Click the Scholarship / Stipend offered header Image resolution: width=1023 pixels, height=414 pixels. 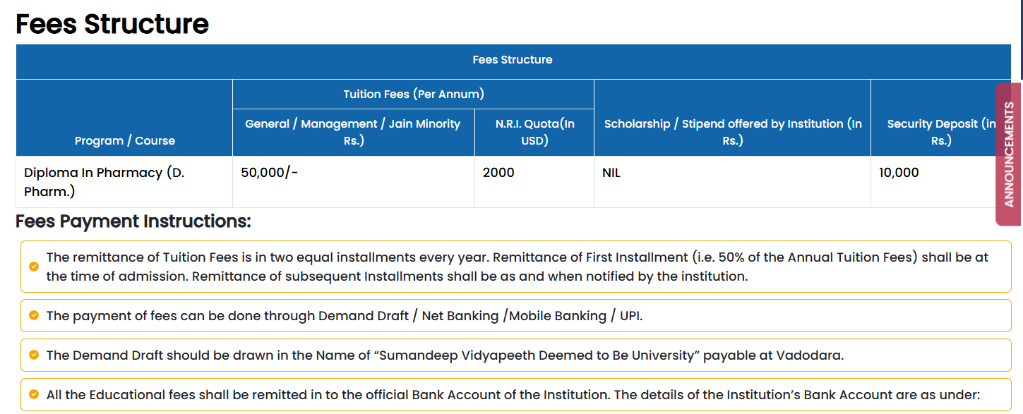point(732,132)
